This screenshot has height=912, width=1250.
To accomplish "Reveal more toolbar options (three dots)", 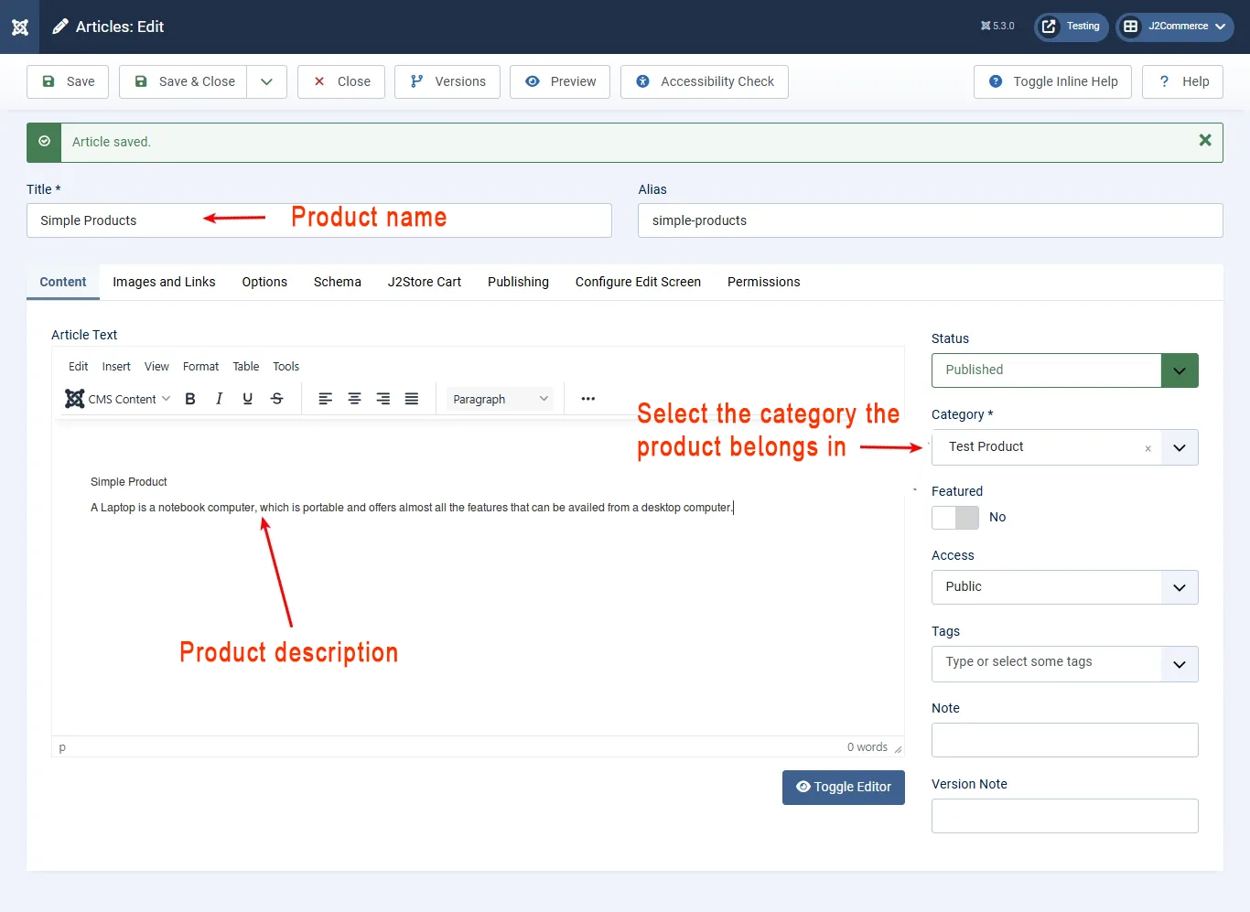I will tap(588, 399).
